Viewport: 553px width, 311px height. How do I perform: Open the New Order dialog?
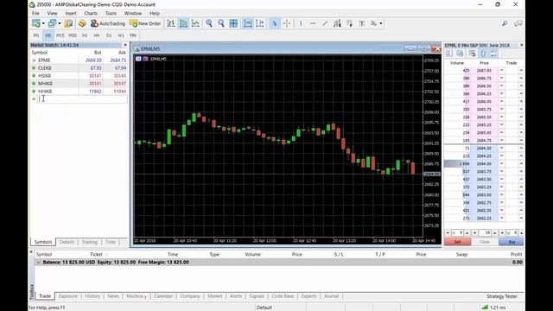(x=145, y=23)
